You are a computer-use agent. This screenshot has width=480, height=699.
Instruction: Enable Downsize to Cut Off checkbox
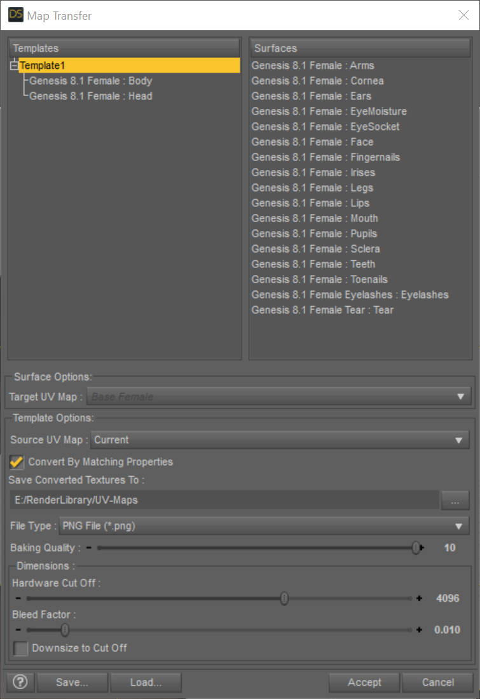[x=20, y=648]
